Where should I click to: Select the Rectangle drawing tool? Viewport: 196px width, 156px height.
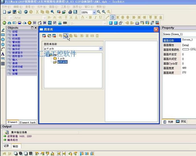tap(3, 35)
